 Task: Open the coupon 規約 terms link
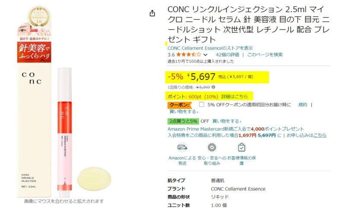[302, 104]
